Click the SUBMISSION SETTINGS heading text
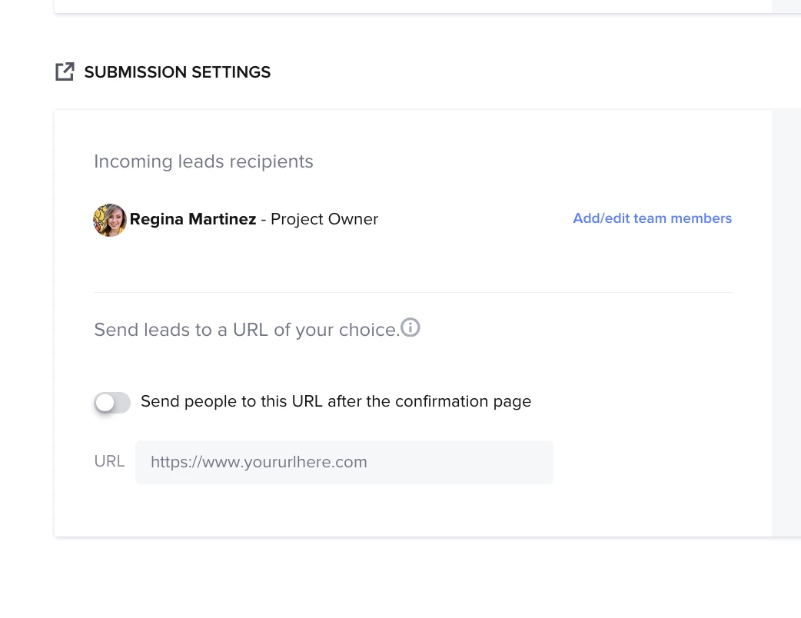The width and height of the screenshot is (801, 618). pos(177,72)
